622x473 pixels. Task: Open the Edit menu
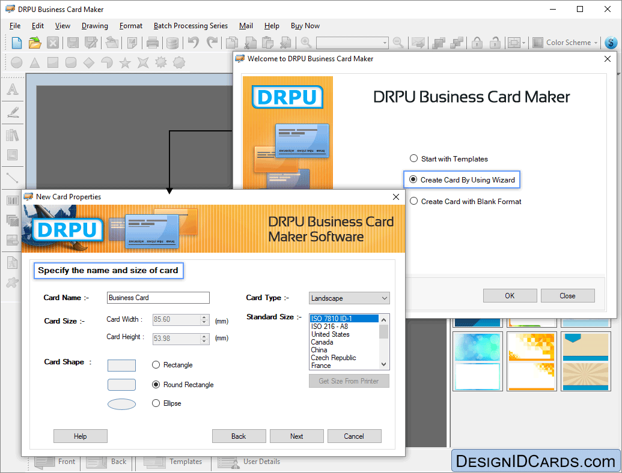pyautogui.click(x=38, y=26)
